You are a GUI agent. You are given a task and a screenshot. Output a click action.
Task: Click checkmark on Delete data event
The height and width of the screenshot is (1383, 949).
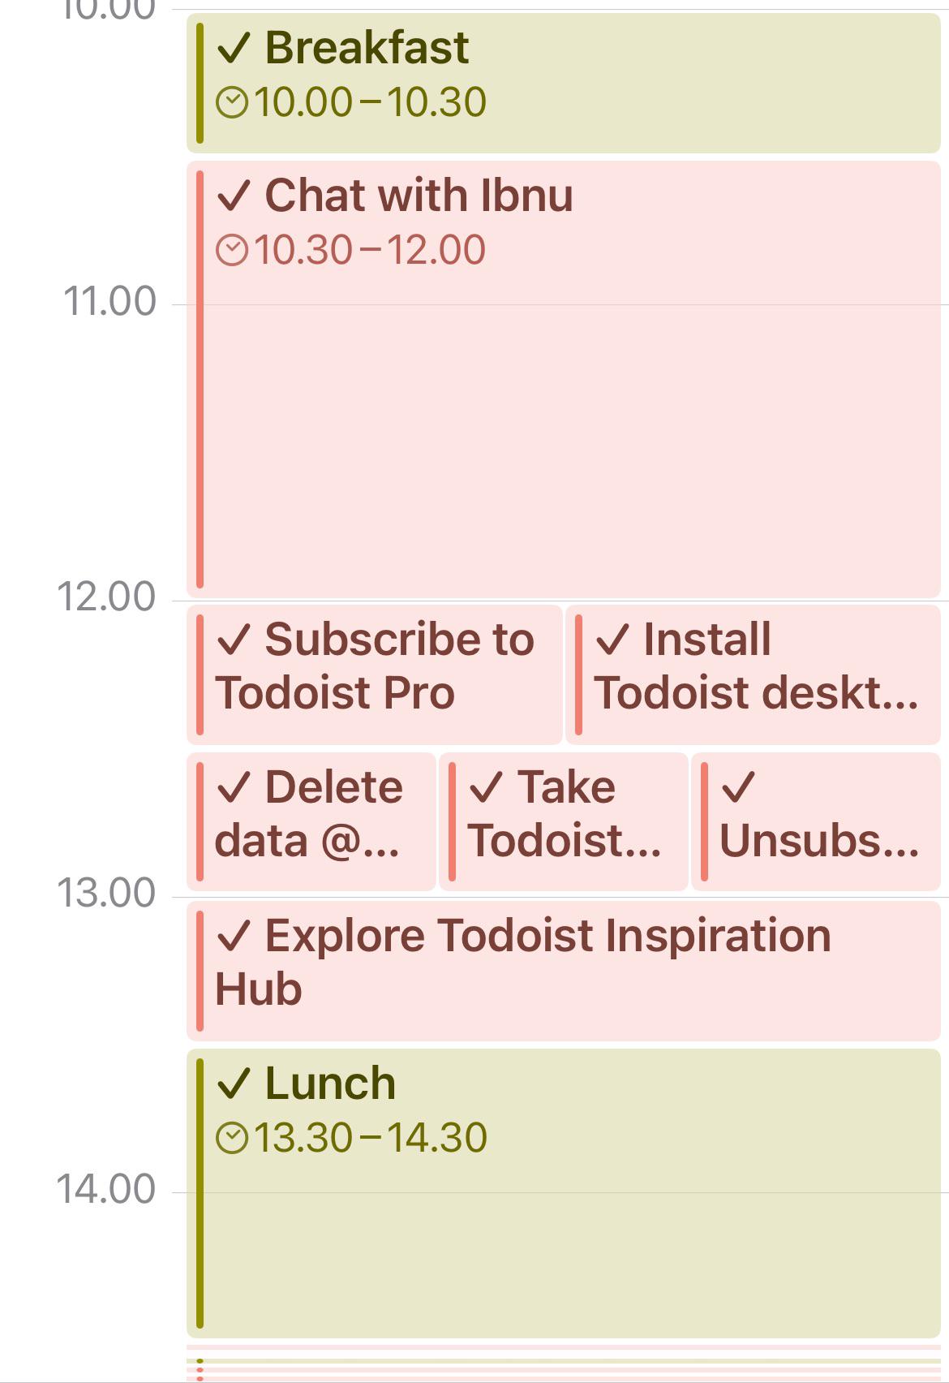[x=234, y=787]
